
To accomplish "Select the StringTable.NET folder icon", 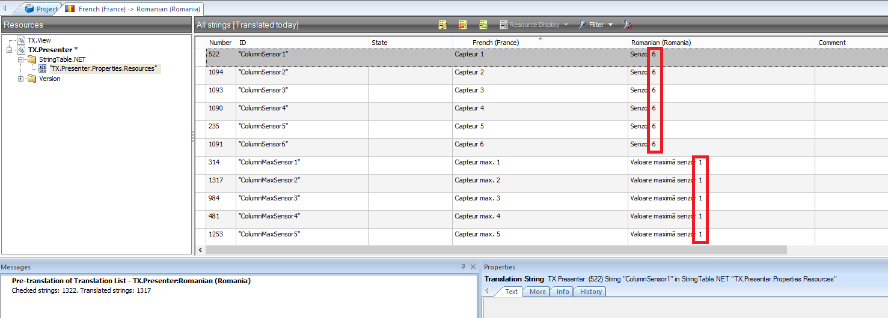I will (32, 59).
